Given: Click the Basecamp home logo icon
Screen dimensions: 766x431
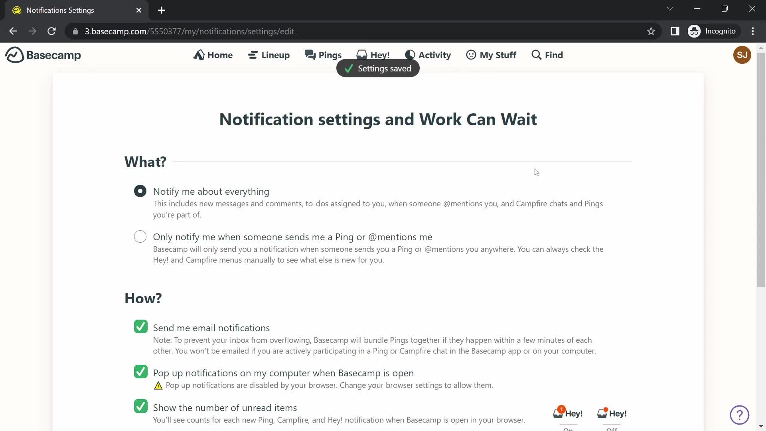Looking at the screenshot, I should coord(13,55).
